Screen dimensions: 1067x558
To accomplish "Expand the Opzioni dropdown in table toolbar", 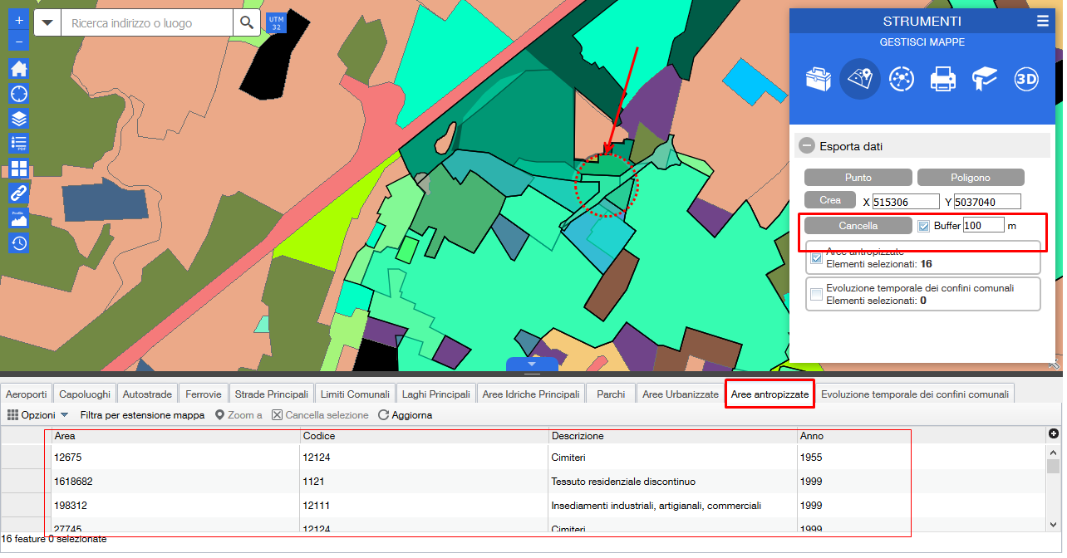I will tap(37, 414).
